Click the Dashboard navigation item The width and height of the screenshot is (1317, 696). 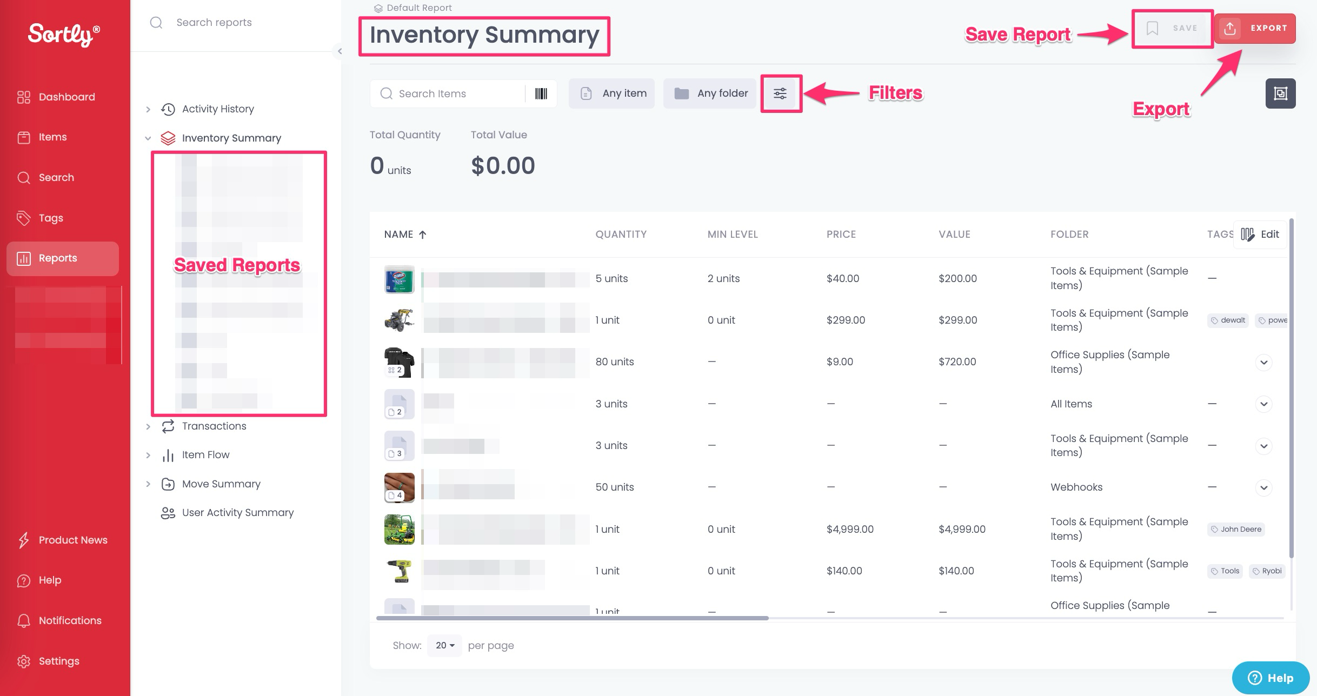(x=66, y=97)
